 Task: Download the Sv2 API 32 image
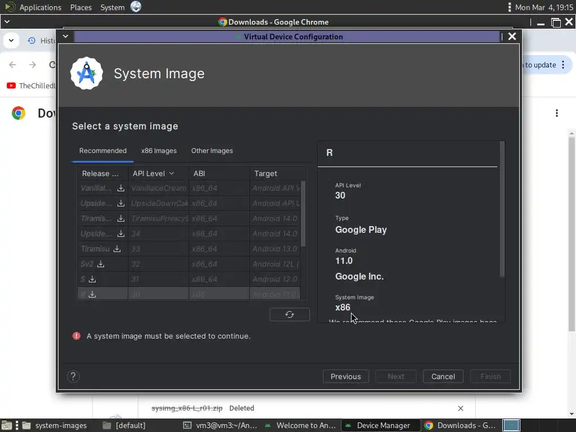(101, 264)
